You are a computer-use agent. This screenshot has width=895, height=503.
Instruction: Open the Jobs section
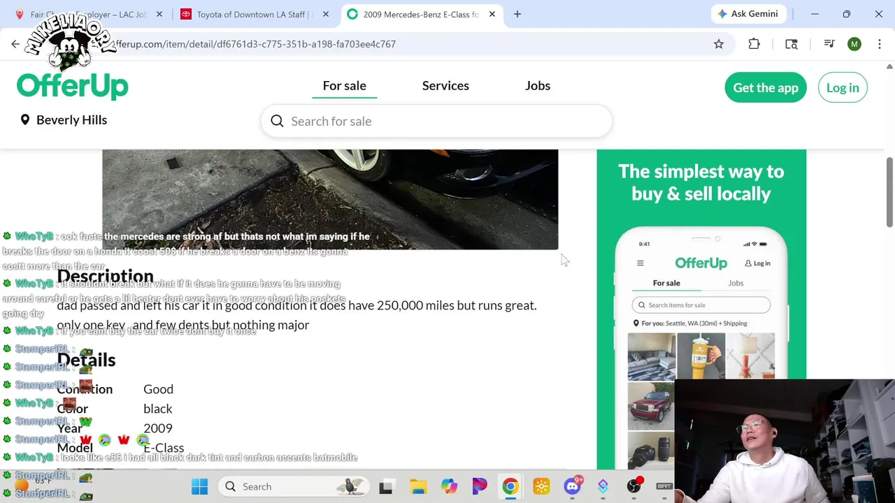coord(538,85)
